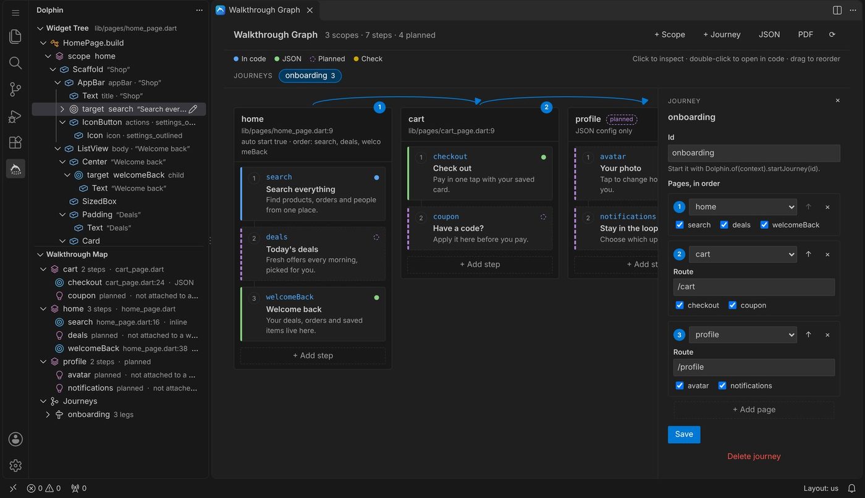The height and width of the screenshot is (498, 865).
Task: Click Add step in the home scope
Action: point(313,355)
